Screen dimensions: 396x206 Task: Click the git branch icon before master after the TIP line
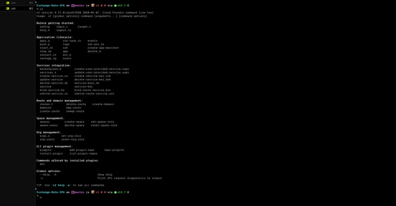point(73,192)
